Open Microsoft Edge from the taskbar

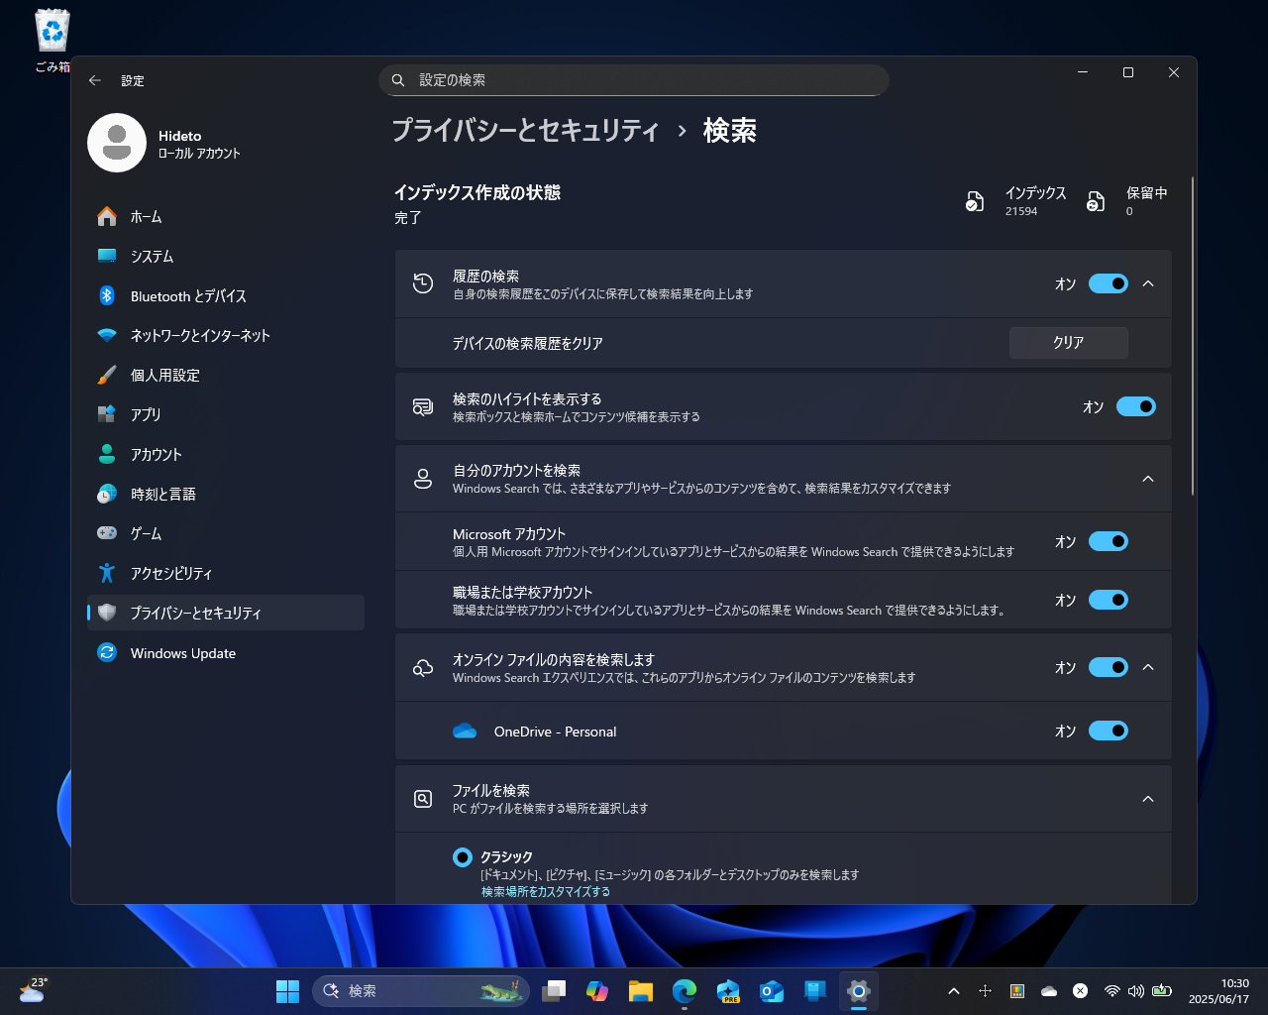click(x=684, y=990)
